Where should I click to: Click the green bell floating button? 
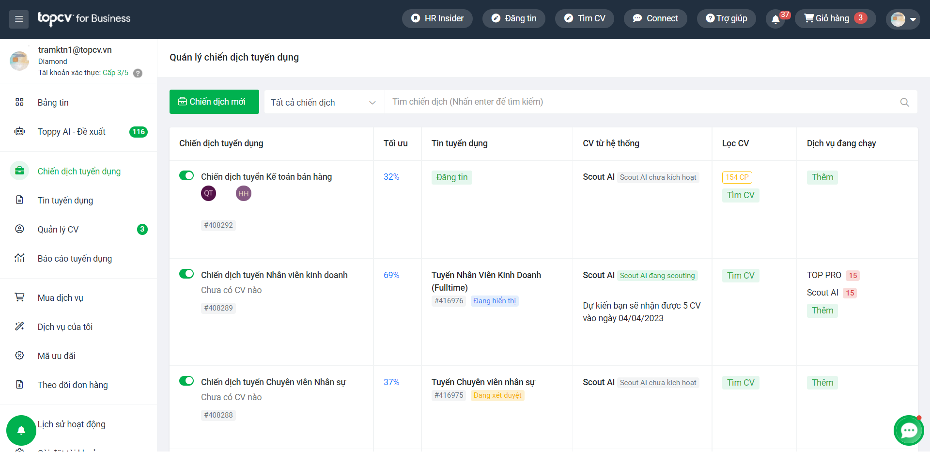click(21, 430)
